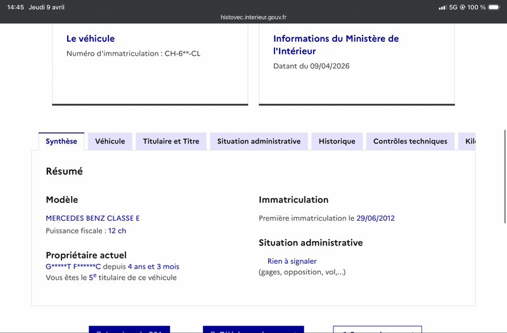Go to Situation administrative tab
Image resolution: width=507 pixels, height=333 pixels.
(259, 141)
